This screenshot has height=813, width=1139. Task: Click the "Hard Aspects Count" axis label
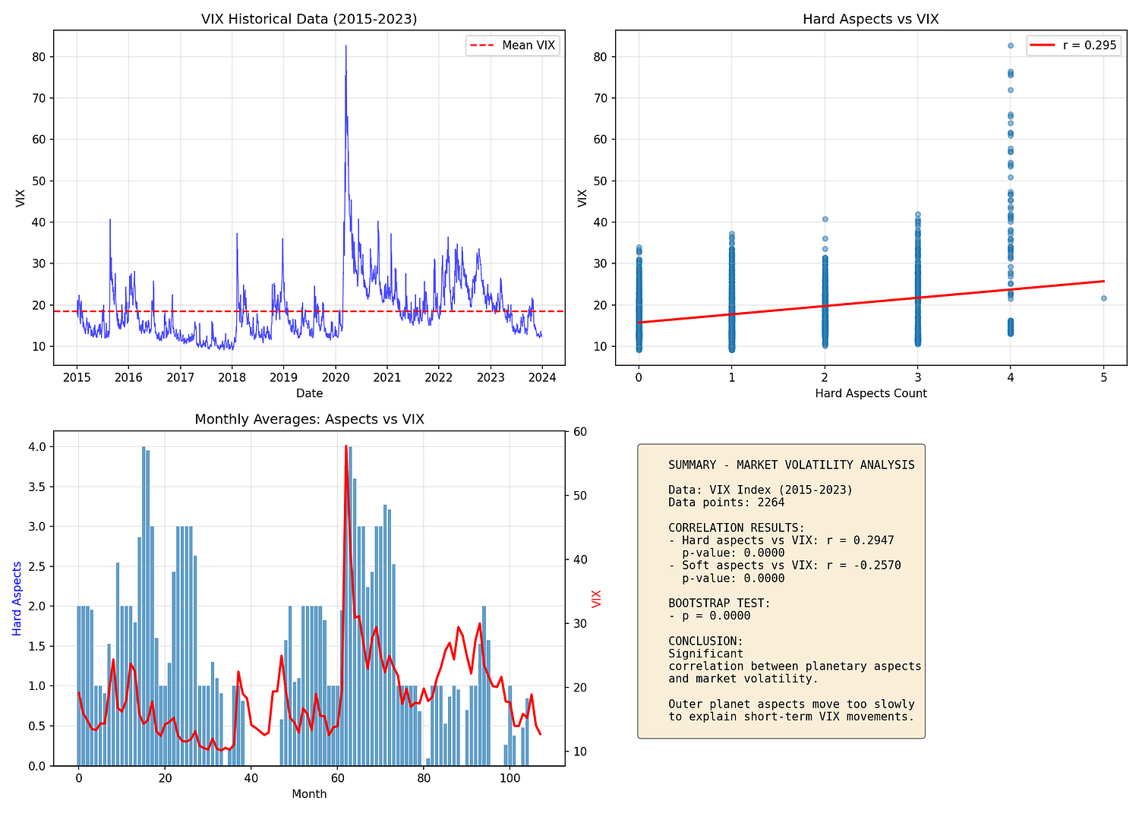[870, 393]
